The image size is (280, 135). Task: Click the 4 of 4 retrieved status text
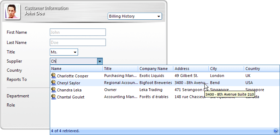pos(65,131)
